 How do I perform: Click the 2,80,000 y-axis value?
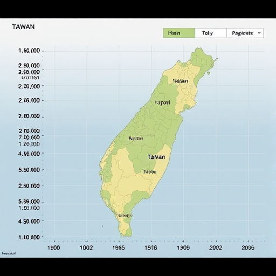click(29, 66)
